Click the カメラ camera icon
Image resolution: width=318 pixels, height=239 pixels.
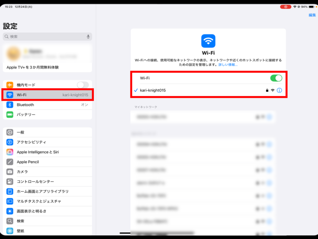click(10, 172)
